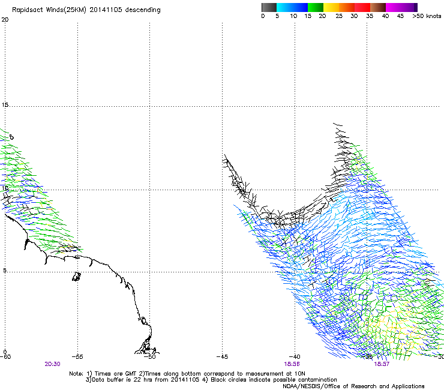Image resolution: width=444 pixels, height=390 pixels.
Task: Click the longitude label '-50'
Action: (x=150, y=357)
